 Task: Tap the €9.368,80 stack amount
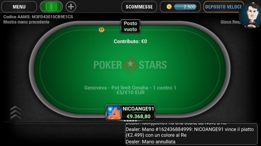[138, 117]
